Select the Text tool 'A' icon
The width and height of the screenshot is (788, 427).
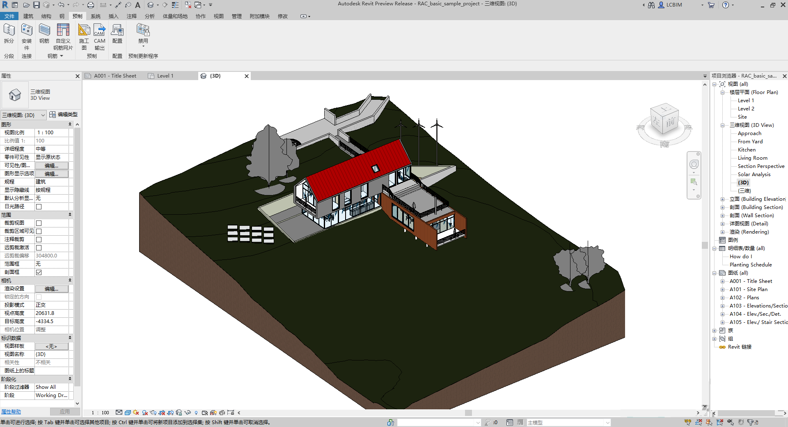point(138,5)
